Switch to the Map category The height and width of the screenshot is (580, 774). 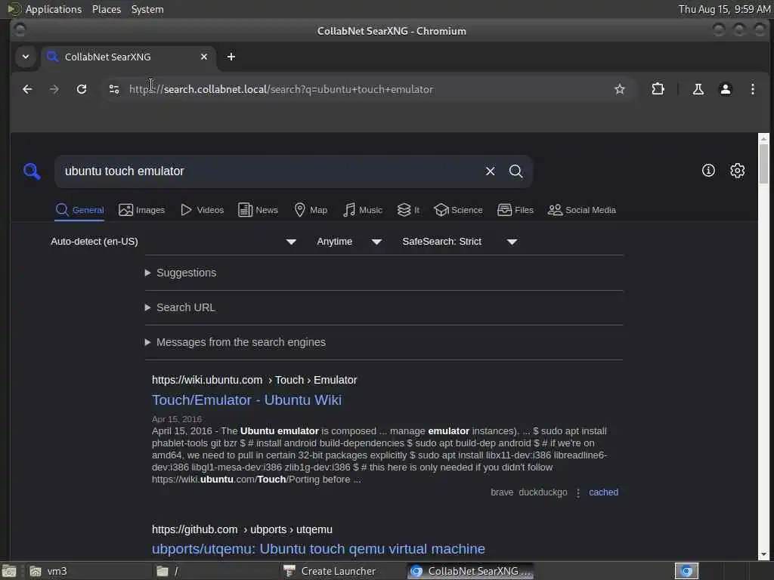tap(311, 210)
